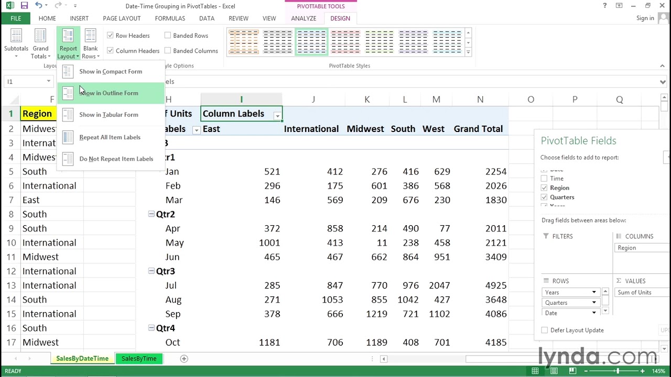Click the Ribbon Display Options icon
The image size is (671, 377).
point(619,6)
